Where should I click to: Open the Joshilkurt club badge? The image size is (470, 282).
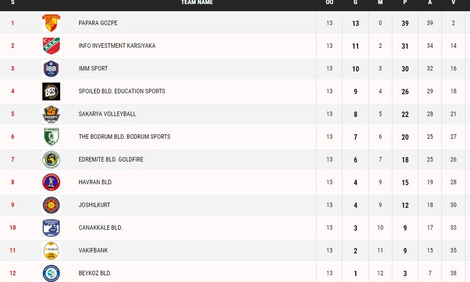(51, 205)
